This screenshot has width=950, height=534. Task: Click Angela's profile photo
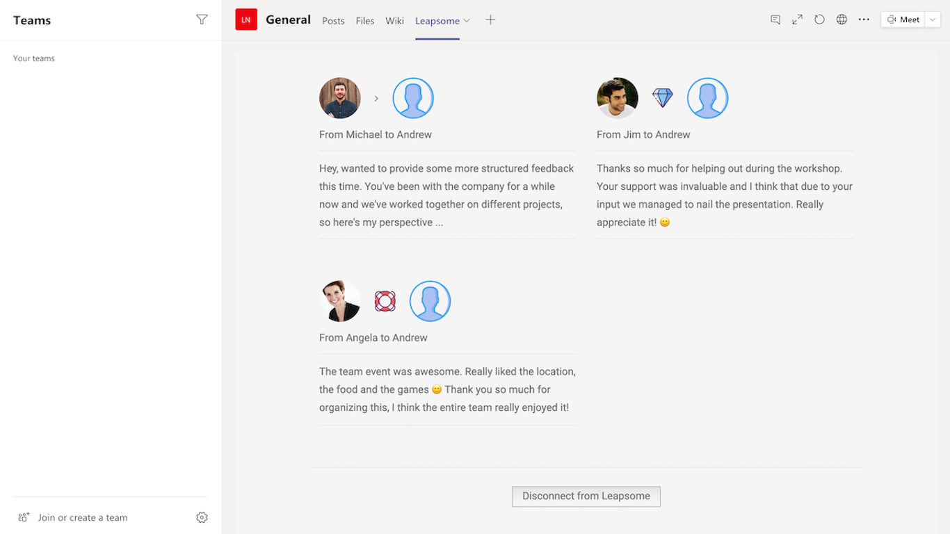(340, 301)
